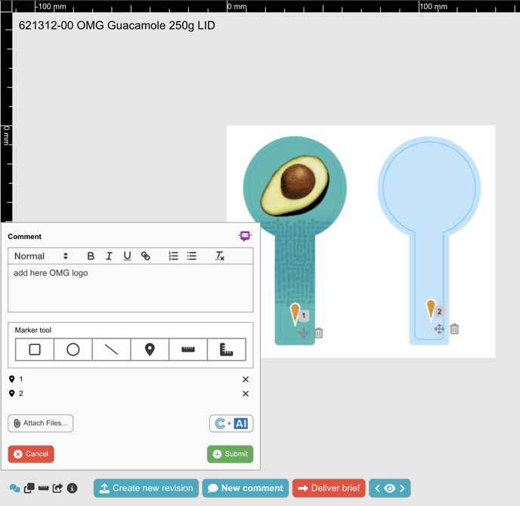Open the purple chatbot assistant icon
Viewport: 520px width, 506px height.
[245, 236]
